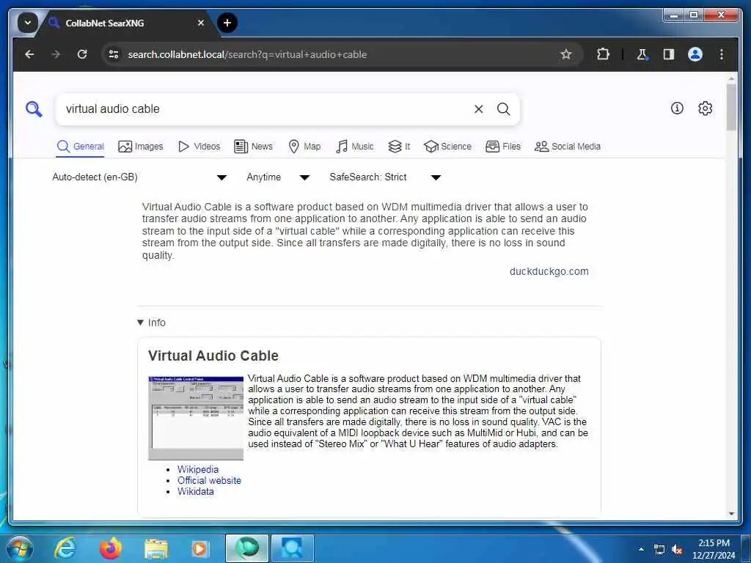Follow the duckduckgo.com source link

549,271
